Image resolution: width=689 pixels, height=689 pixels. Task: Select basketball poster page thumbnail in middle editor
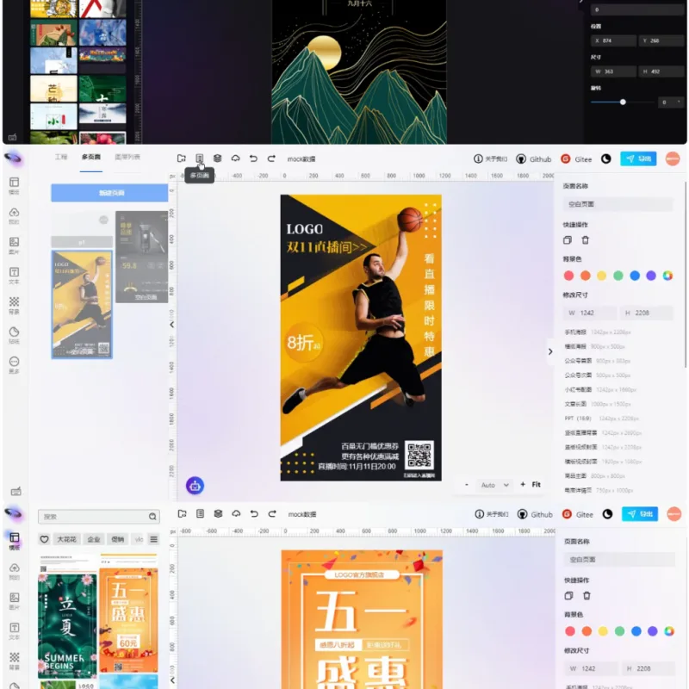(82, 304)
